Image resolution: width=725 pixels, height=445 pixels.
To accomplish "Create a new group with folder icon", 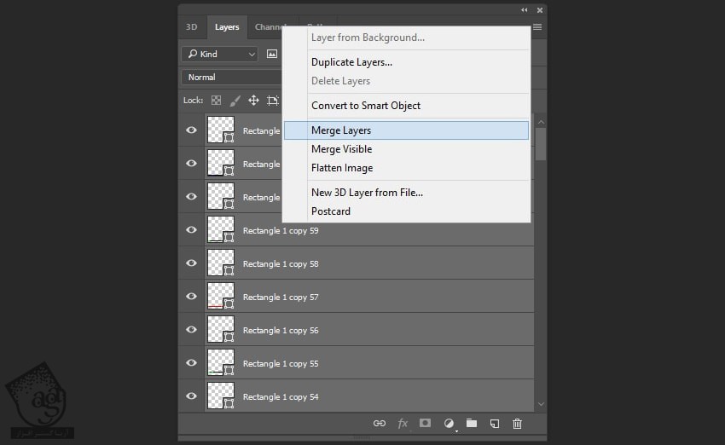I will (472, 424).
